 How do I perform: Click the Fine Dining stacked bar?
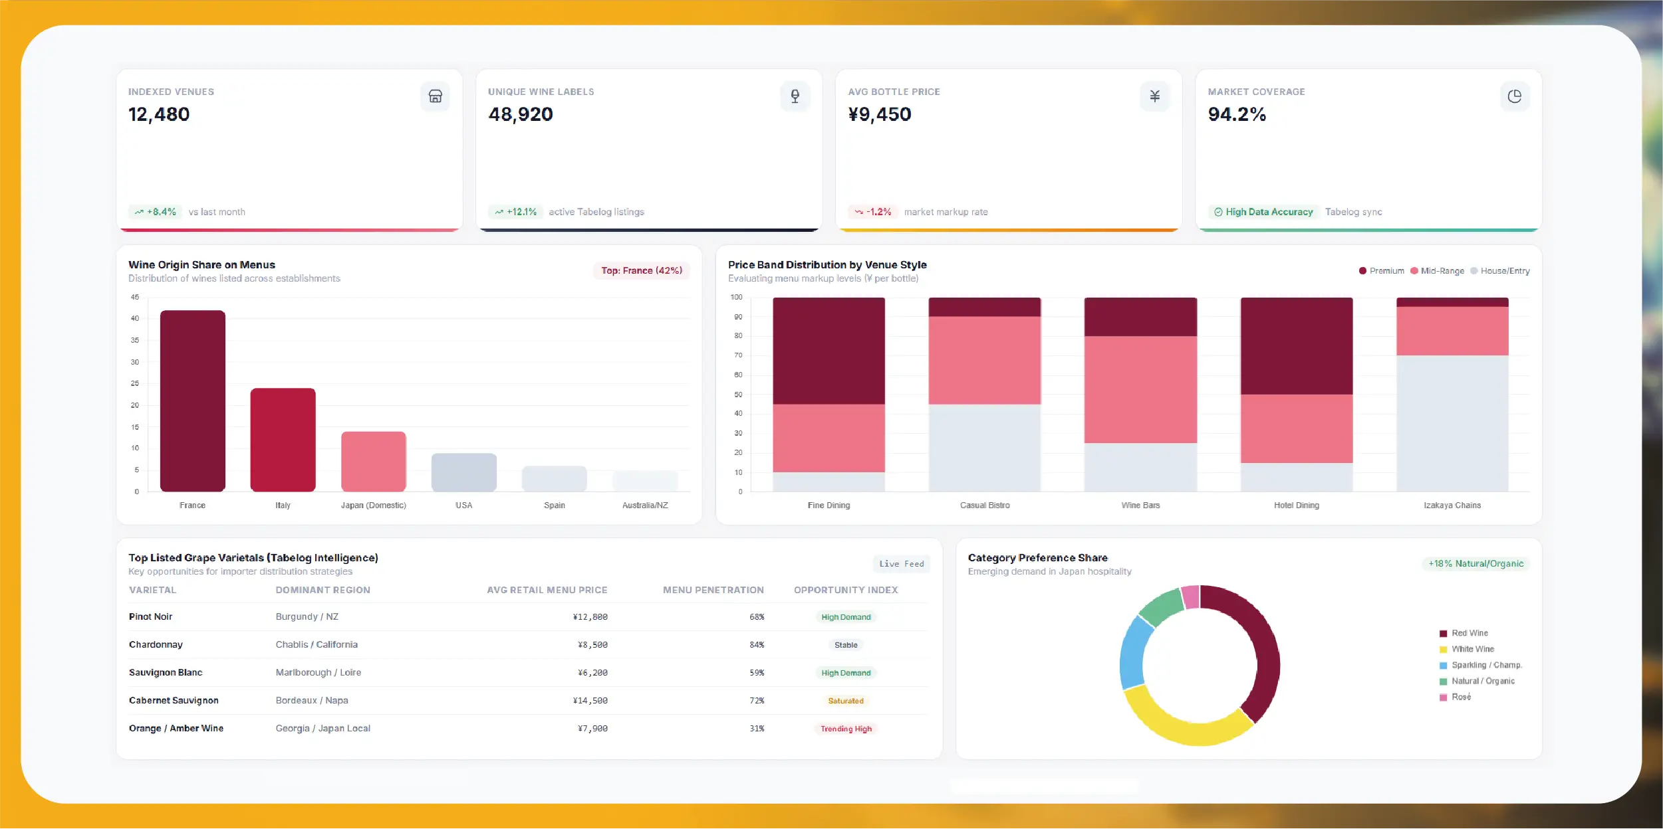coord(829,395)
